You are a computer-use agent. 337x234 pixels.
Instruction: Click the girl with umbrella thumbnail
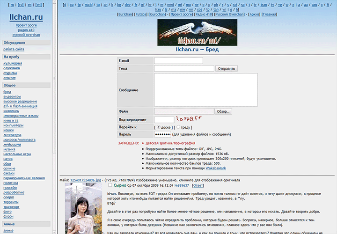click(84, 208)
